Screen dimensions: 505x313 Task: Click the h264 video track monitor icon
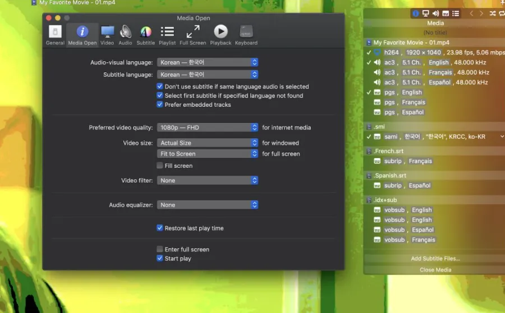[x=377, y=53]
